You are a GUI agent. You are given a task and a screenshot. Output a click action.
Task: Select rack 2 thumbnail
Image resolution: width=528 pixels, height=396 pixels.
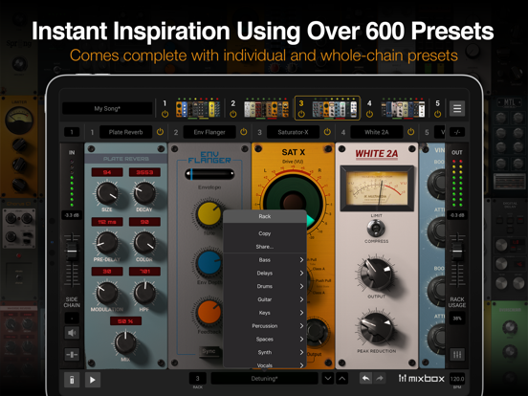tap(266, 108)
